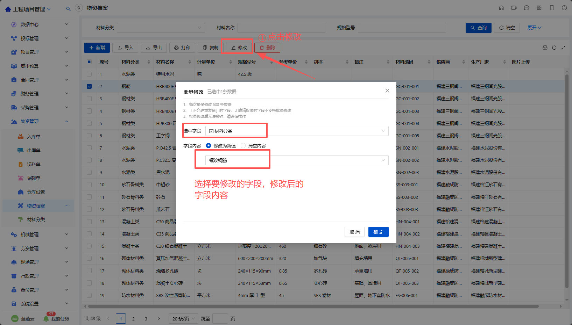
Task: Open 材料分类 in the sidebar
Action: point(36,219)
